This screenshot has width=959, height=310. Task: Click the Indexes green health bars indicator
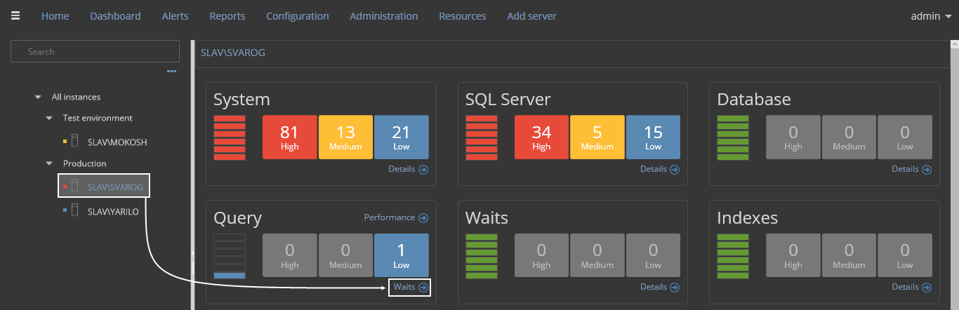pyautogui.click(x=733, y=256)
